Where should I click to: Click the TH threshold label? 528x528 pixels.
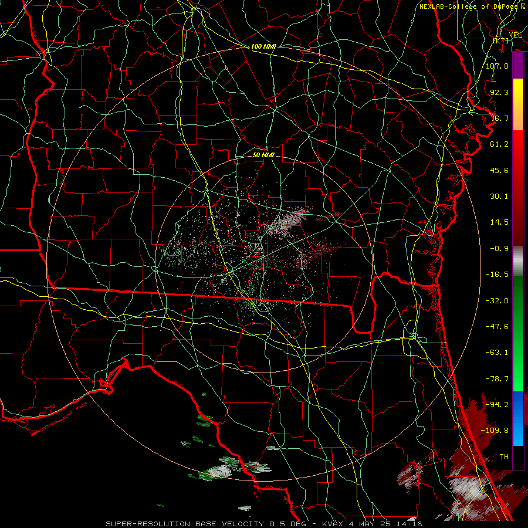(504, 457)
